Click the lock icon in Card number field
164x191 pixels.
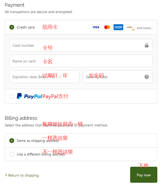[147, 45]
